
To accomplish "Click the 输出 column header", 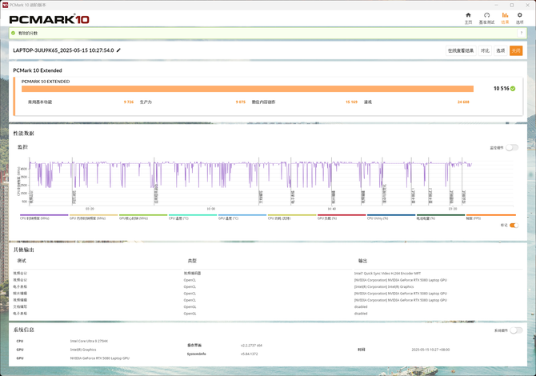I will click(x=362, y=261).
